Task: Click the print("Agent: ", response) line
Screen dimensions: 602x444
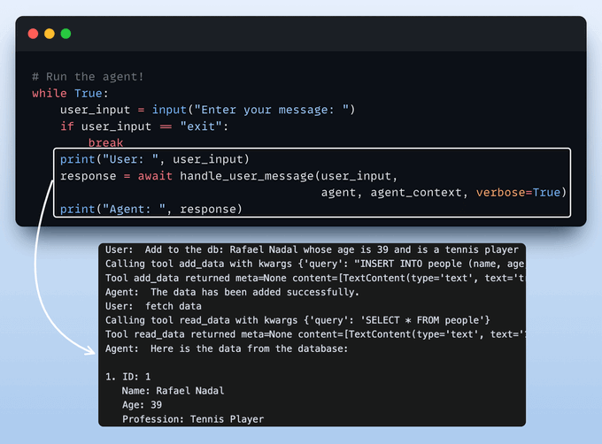Action: click(x=150, y=209)
